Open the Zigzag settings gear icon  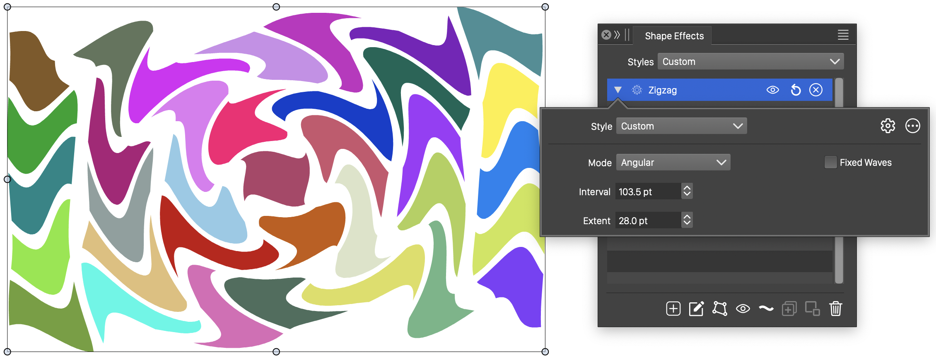tap(888, 126)
